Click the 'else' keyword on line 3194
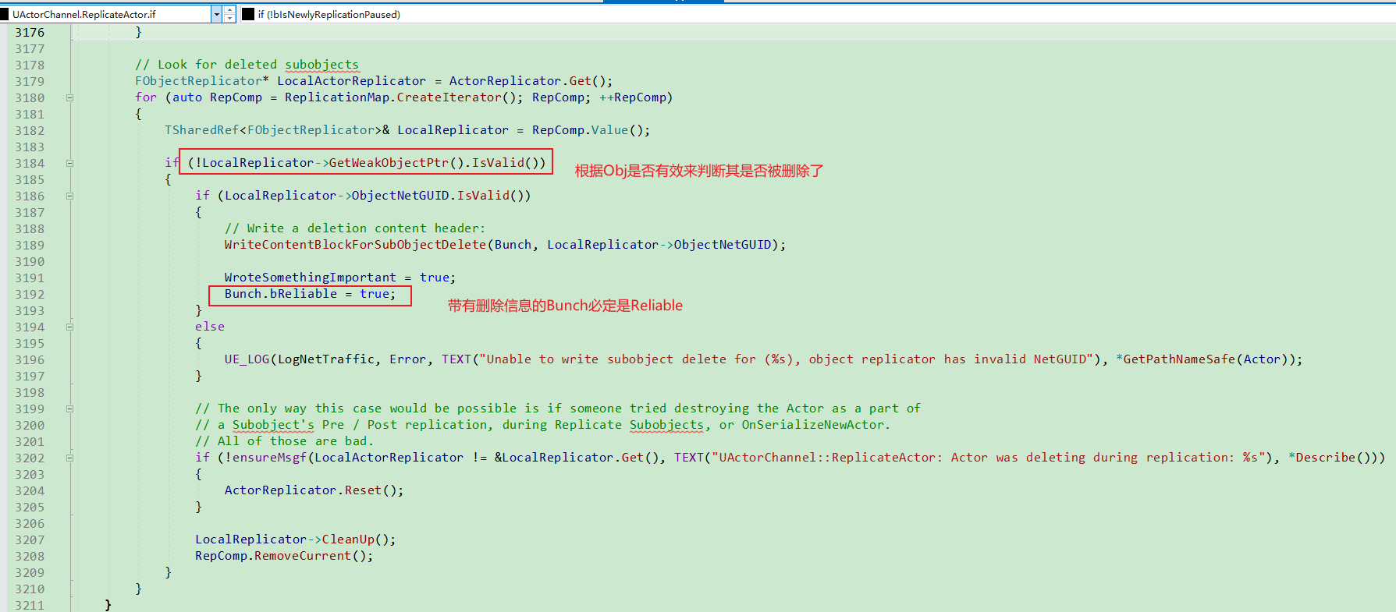Viewport: 1396px width, 612px height. pos(210,327)
